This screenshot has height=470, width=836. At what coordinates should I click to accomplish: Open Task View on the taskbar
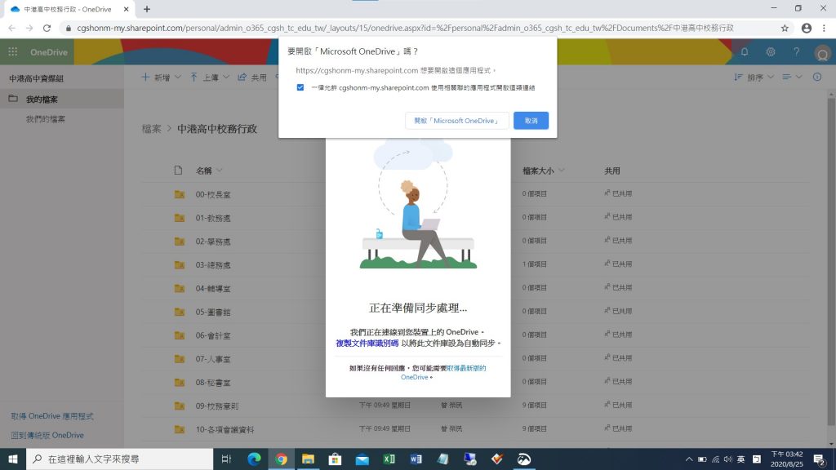point(226,459)
